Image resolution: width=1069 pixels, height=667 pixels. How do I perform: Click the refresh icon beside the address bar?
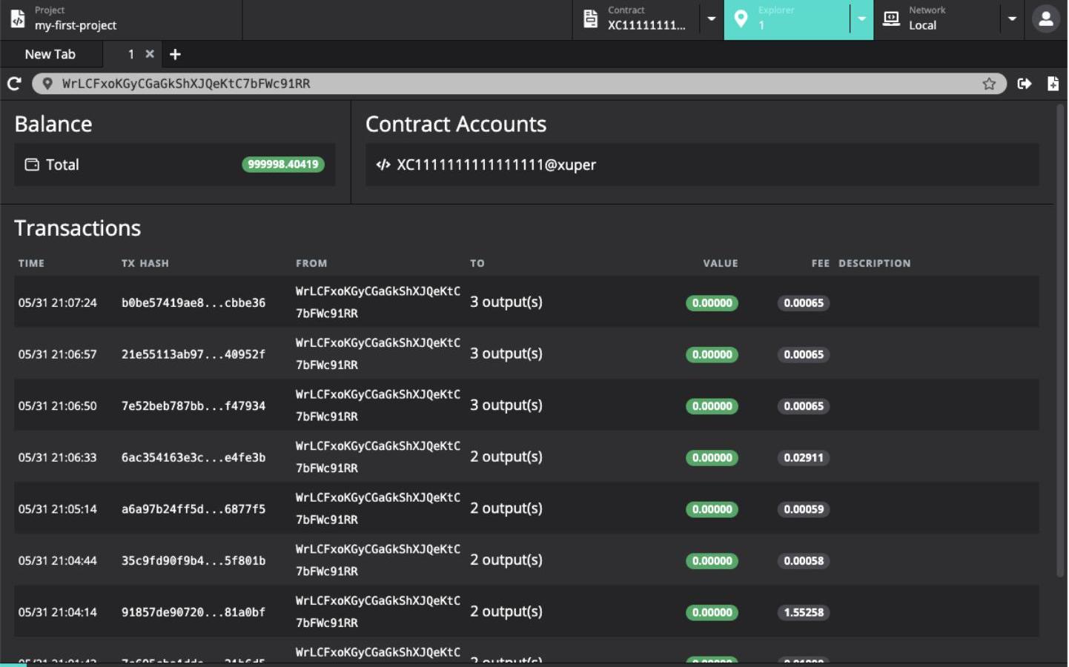tap(14, 84)
